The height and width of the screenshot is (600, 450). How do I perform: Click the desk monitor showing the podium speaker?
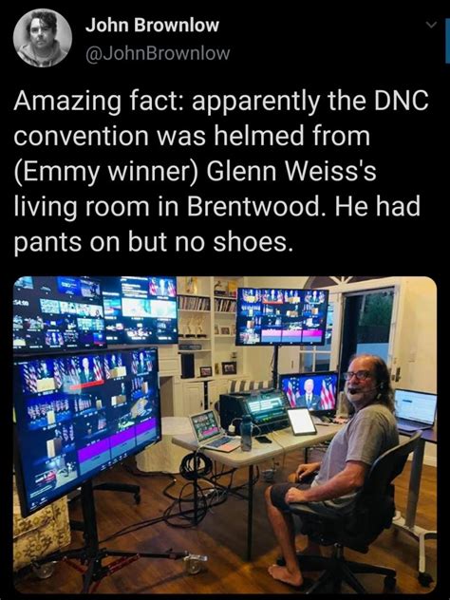[309, 393]
